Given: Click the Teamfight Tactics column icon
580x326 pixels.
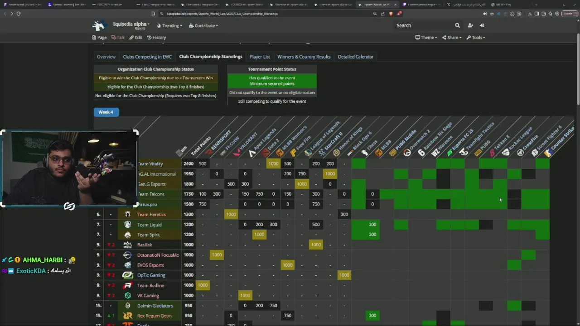Looking at the screenshot, I should tap(464, 153).
